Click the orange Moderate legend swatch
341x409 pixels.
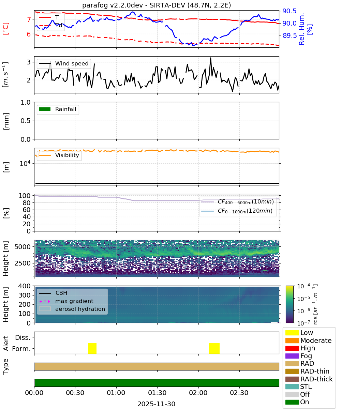coord(292,340)
